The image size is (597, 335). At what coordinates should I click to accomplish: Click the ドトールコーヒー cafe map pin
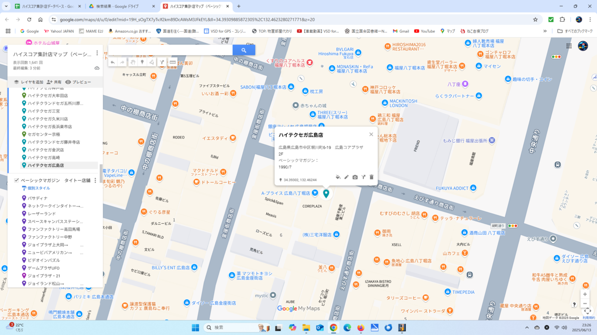click(x=197, y=182)
